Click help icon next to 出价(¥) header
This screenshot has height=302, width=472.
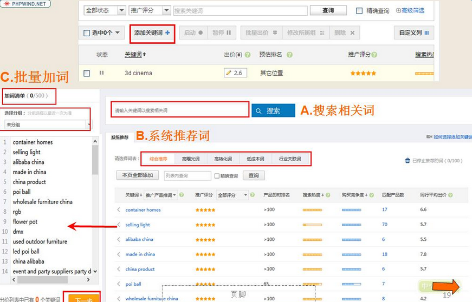[248, 55]
